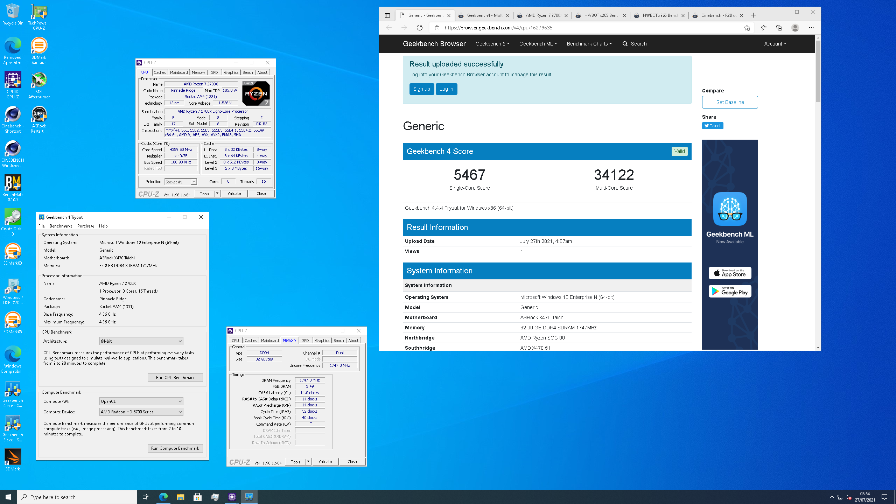This screenshot has height=504, width=896.
Task: Open Help menu in Geekbench 4
Action: (103, 226)
